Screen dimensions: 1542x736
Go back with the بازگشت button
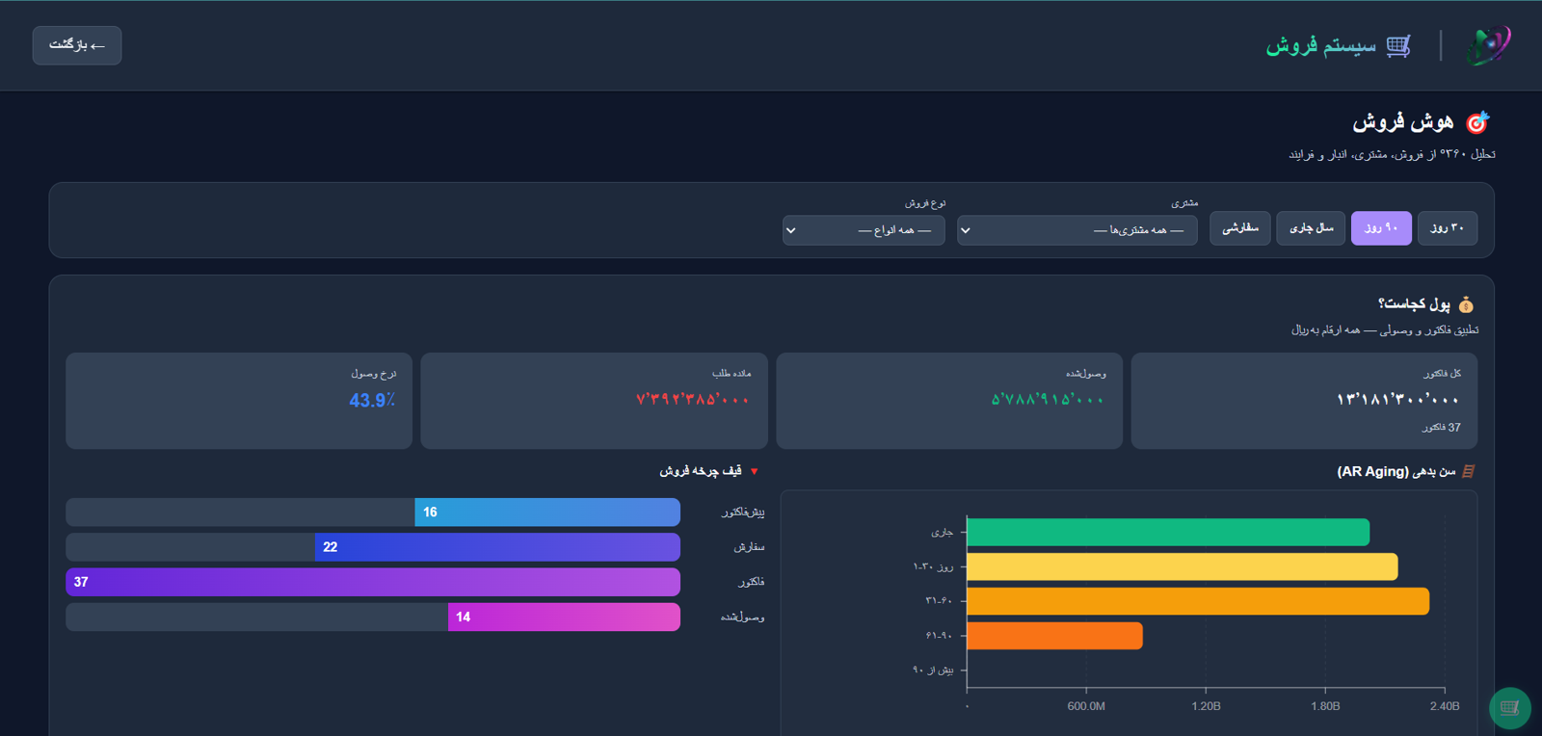pos(77,45)
